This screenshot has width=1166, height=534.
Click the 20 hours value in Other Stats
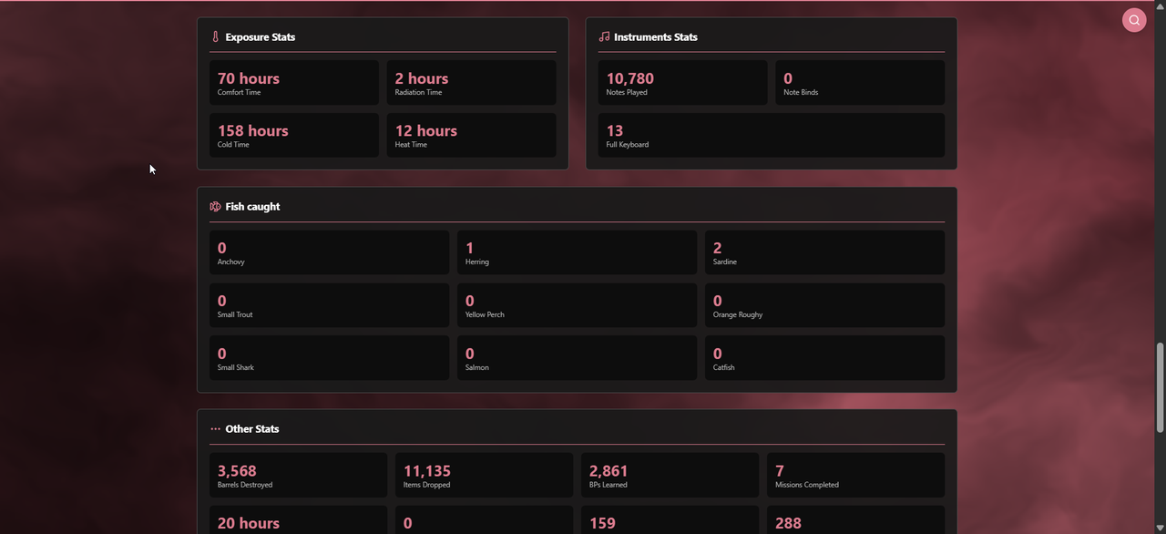(249, 523)
